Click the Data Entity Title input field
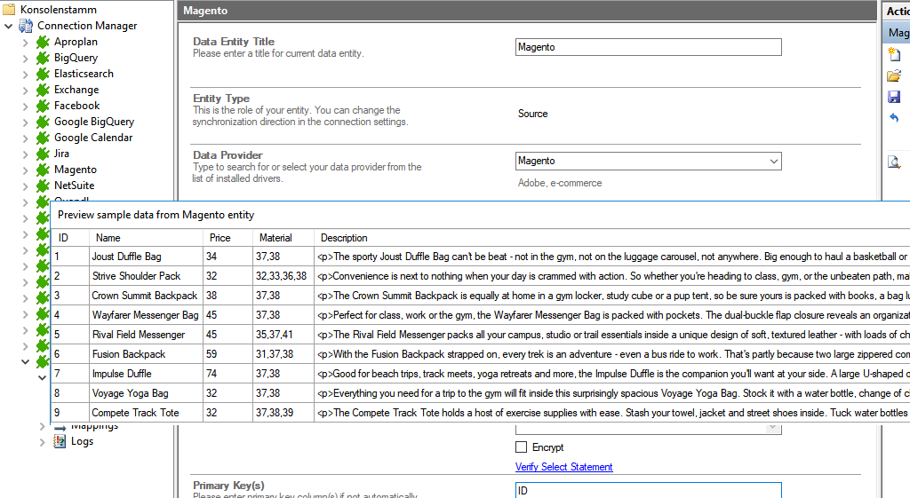Viewport: 910px width, 498px height. coord(648,48)
